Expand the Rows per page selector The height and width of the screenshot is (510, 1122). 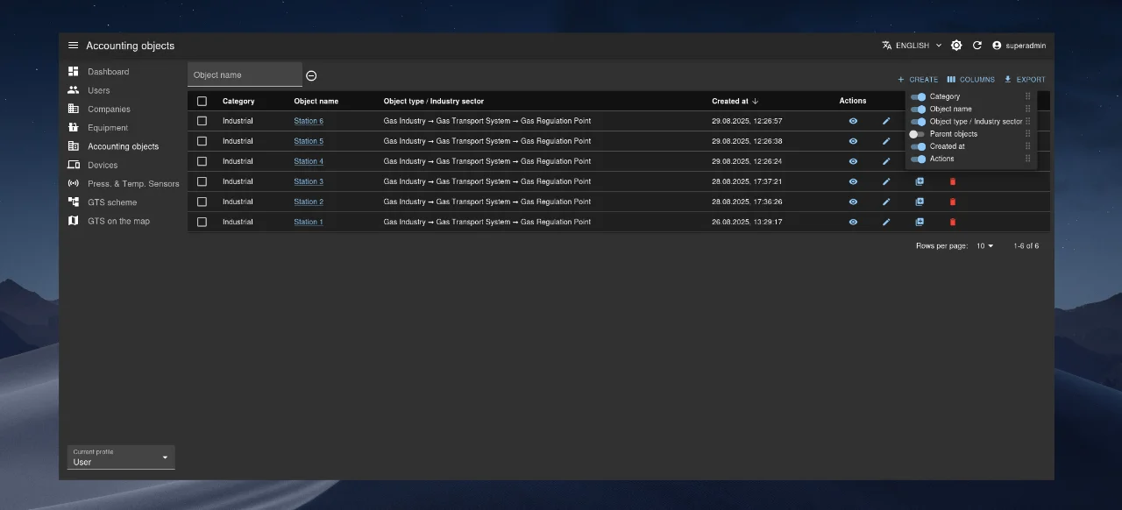985,246
